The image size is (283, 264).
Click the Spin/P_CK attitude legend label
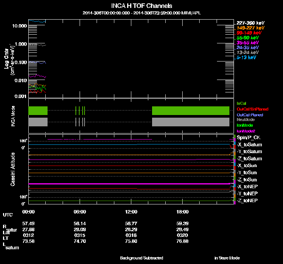click(248, 138)
